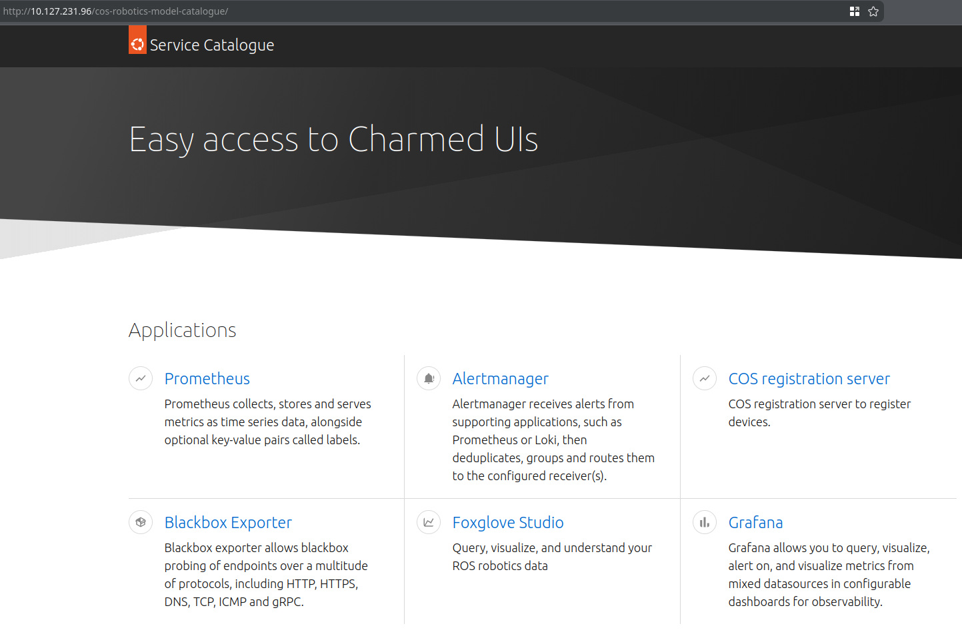Click the Applications section heading

click(182, 330)
